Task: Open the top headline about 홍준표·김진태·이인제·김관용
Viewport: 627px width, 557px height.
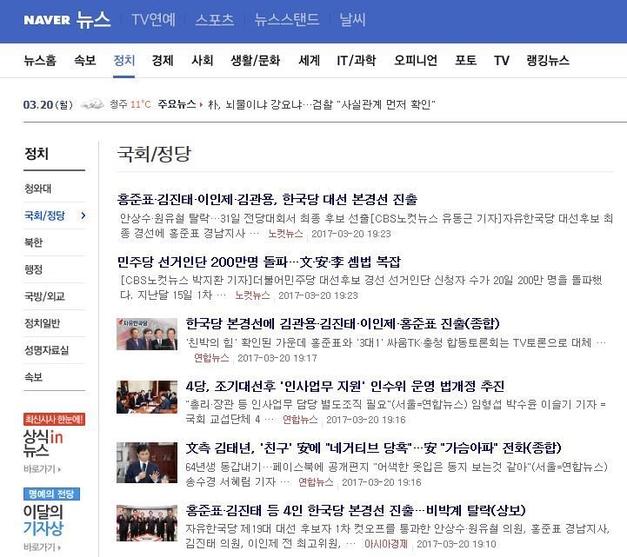Action: (x=267, y=199)
